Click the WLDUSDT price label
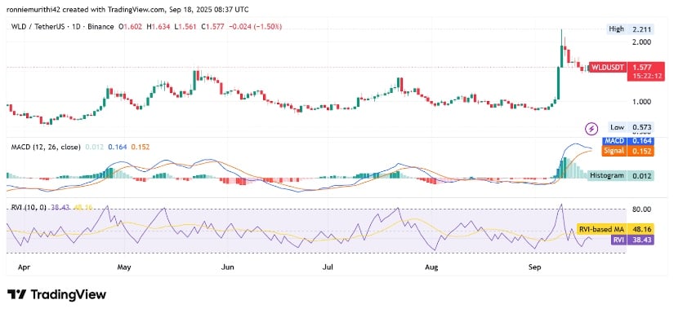Screen dimensions: 674x313 click(x=608, y=68)
